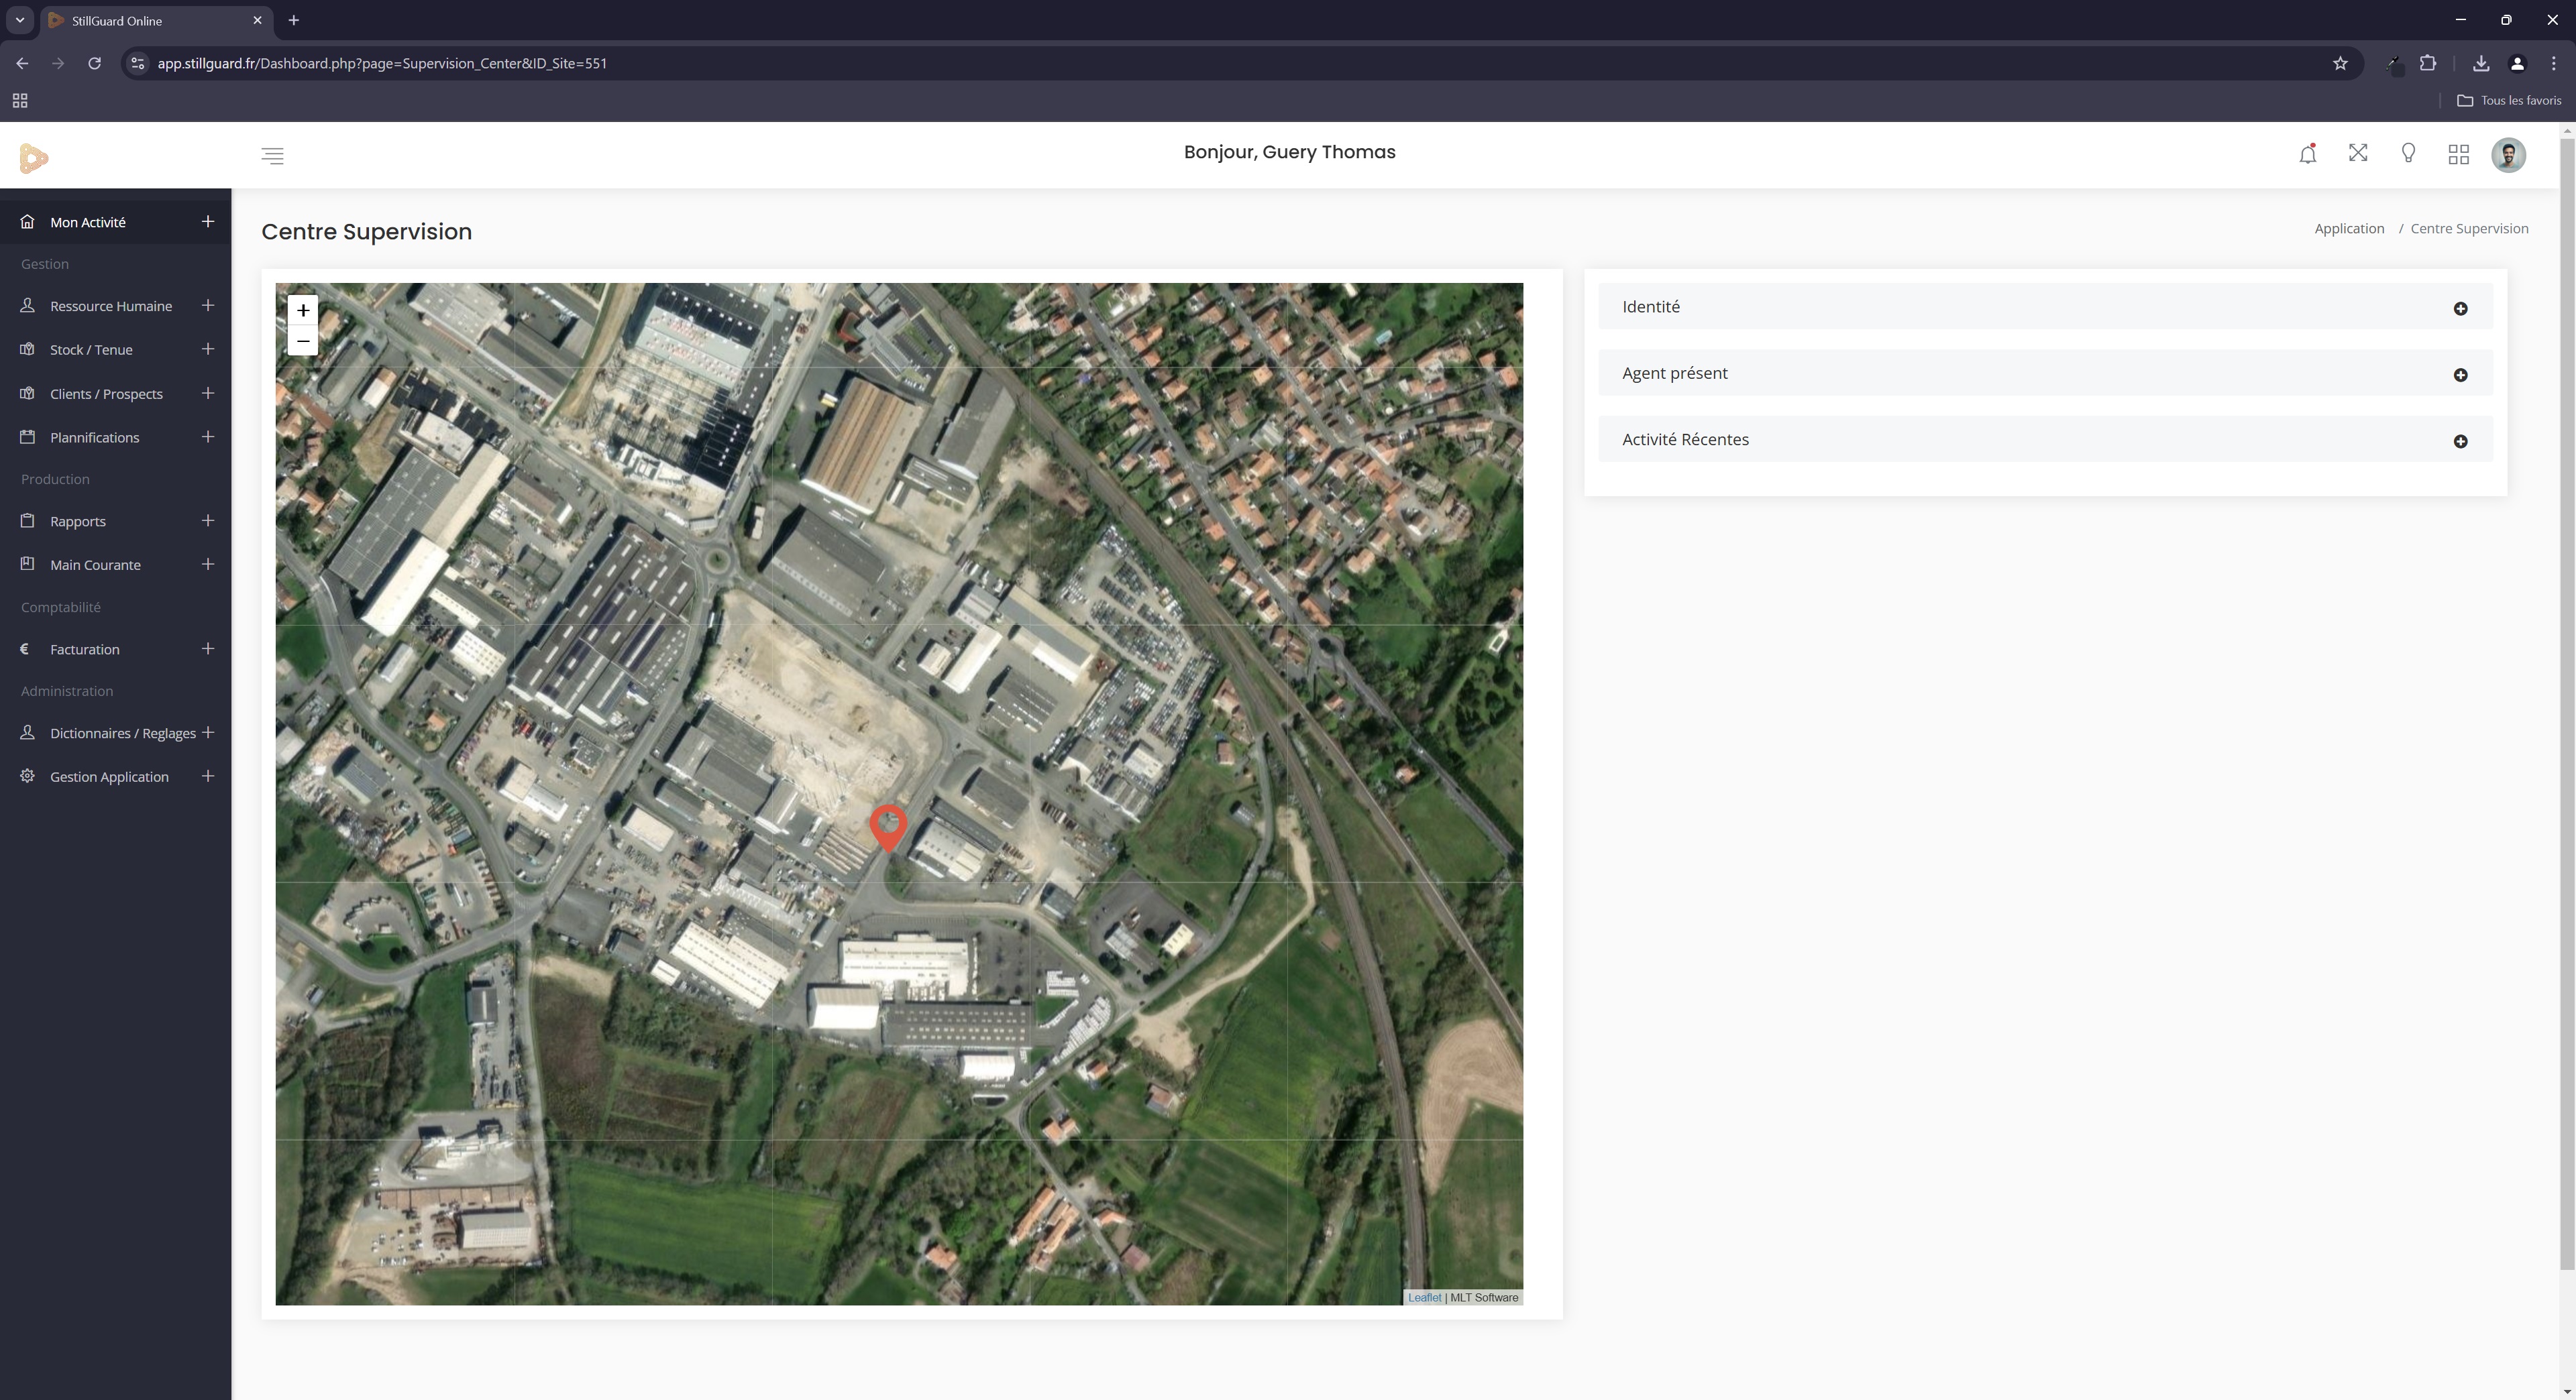Expand the Facturation menu plus

pyautogui.click(x=208, y=648)
